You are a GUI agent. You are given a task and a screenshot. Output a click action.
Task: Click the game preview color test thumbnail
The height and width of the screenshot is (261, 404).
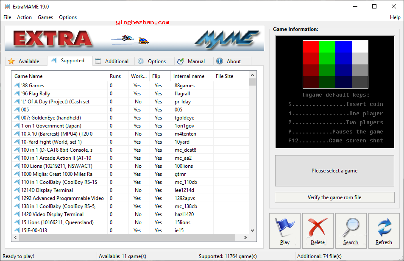point(335,64)
